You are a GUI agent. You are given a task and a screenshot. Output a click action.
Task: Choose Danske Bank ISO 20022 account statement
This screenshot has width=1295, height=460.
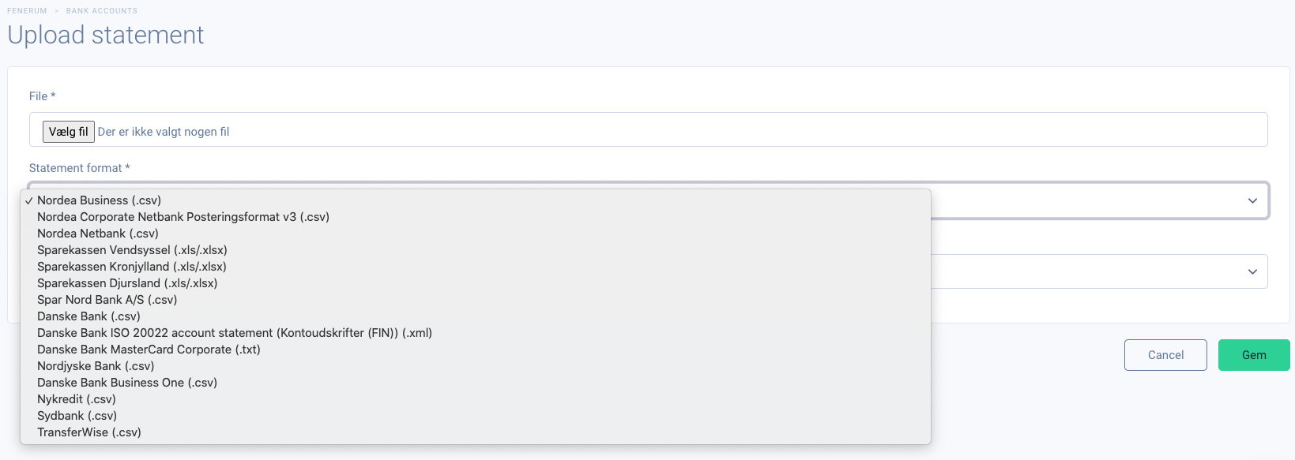[476, 333]
